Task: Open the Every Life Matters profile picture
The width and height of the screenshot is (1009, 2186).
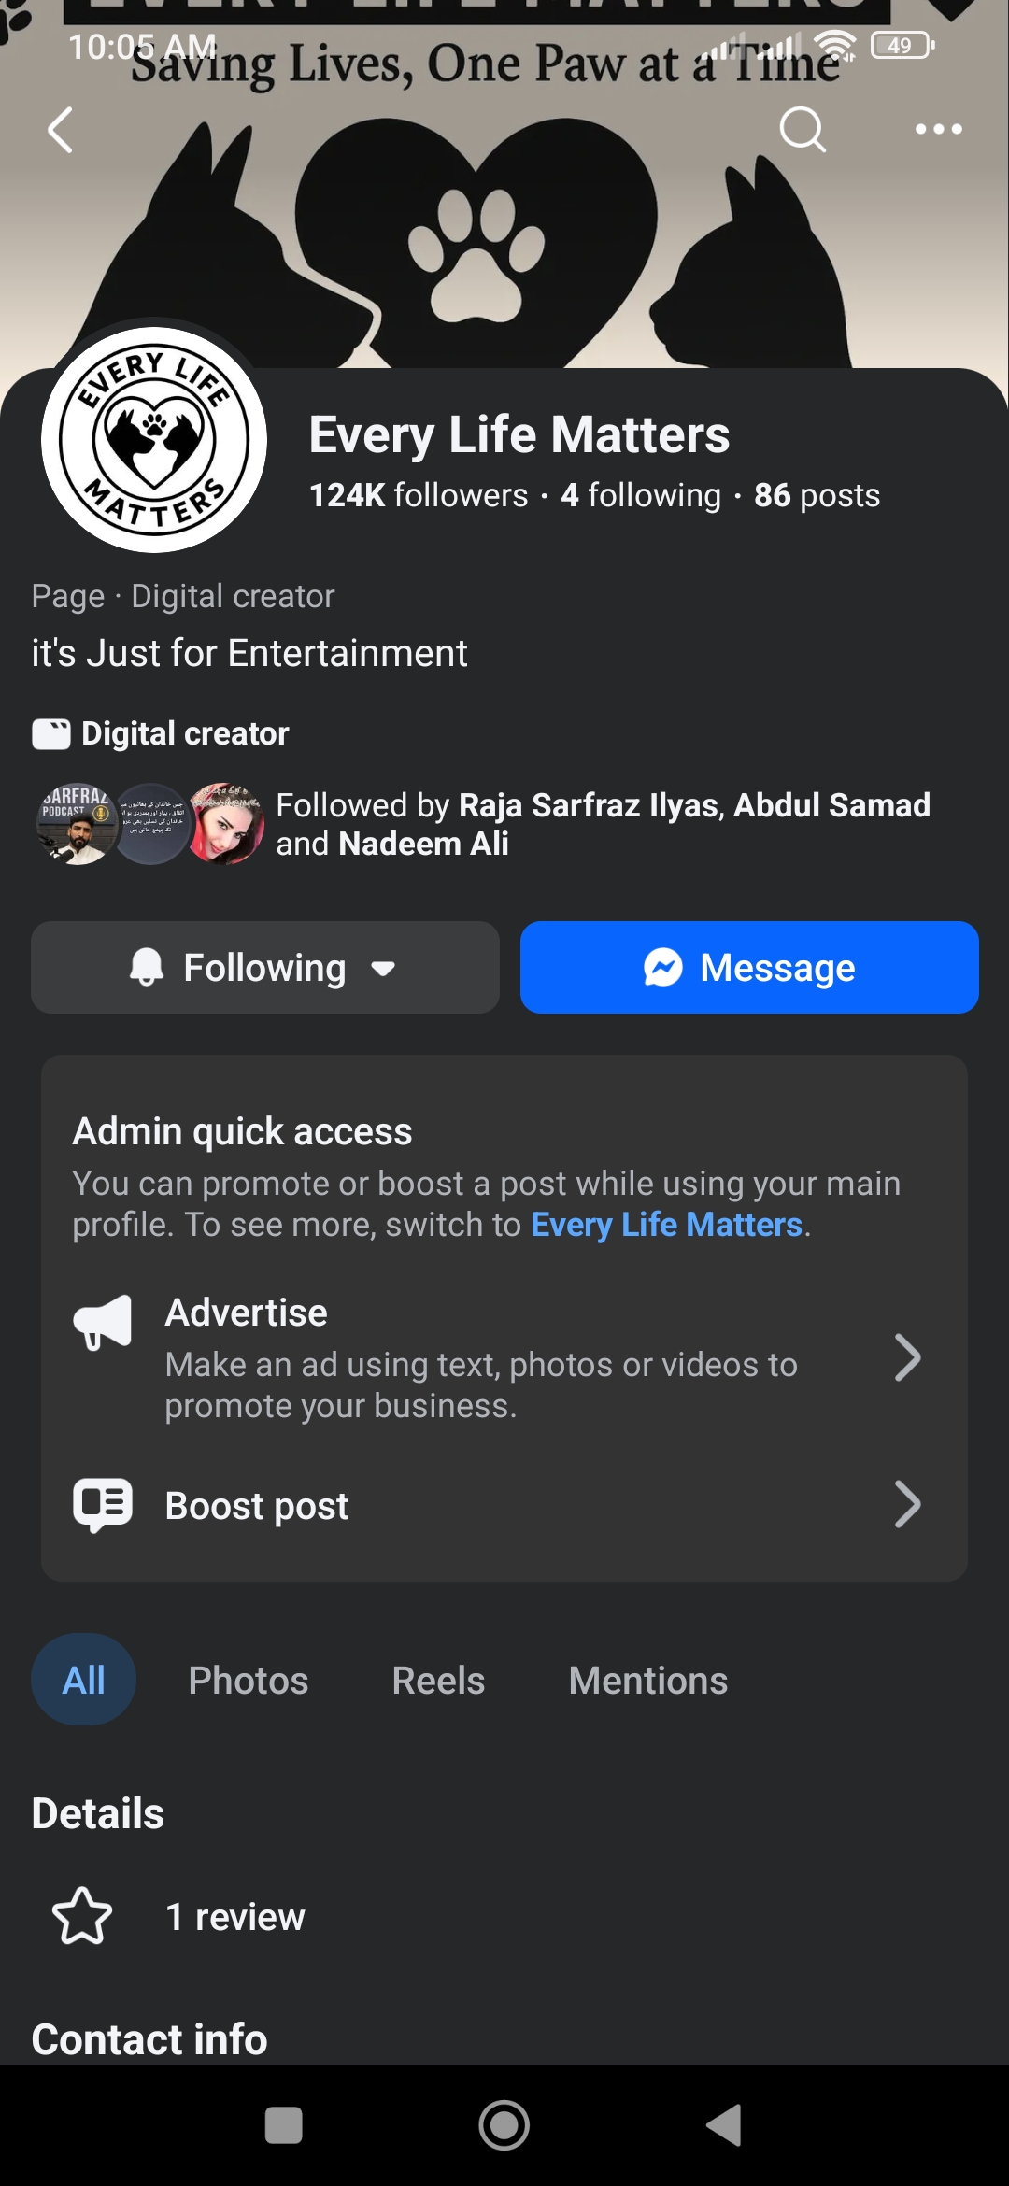Action: tap(154, 439)
